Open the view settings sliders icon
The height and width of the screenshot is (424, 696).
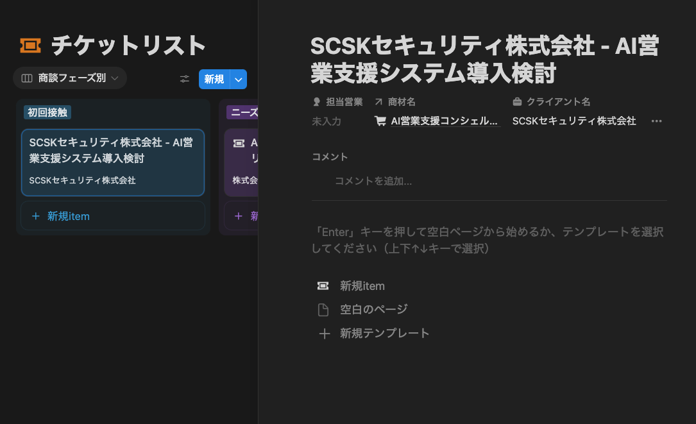tap(185, 79)
